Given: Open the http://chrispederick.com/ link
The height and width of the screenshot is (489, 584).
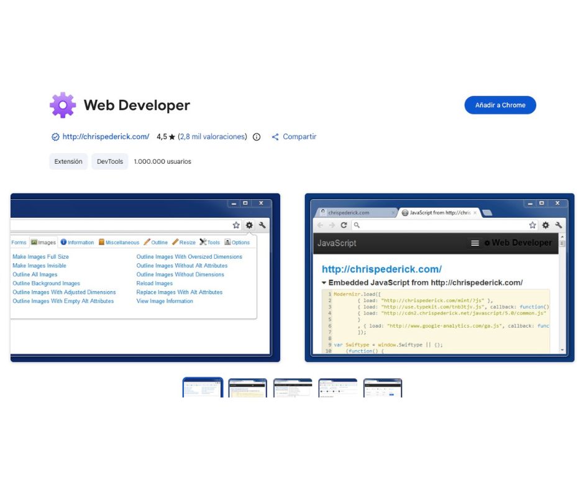Looking at the screenshot, I should 104,137.
